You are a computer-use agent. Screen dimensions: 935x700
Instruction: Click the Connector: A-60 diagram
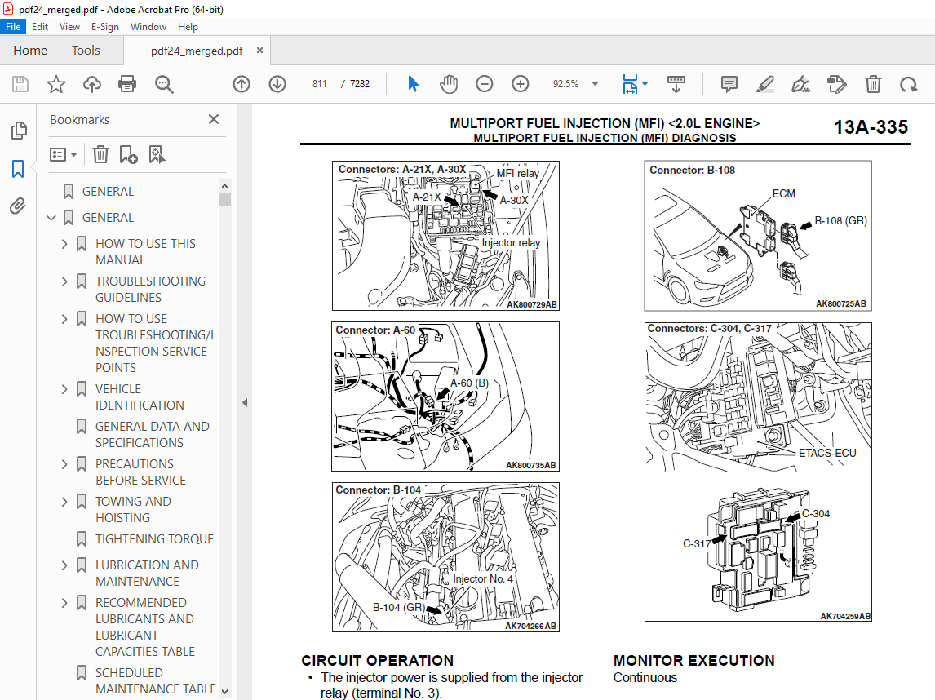tap(445, 397)
